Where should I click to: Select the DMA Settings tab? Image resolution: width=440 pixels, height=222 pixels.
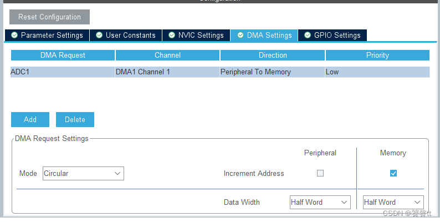tap(264, 36)
